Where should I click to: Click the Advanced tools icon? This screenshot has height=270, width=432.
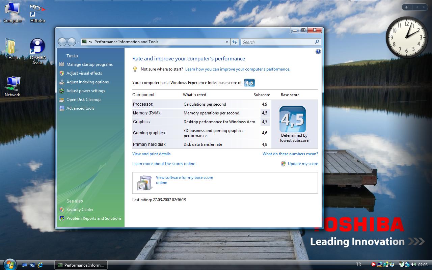(x=61, y=108)
